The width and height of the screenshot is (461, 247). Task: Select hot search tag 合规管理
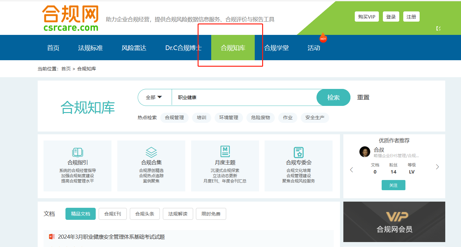coord(174,118)
